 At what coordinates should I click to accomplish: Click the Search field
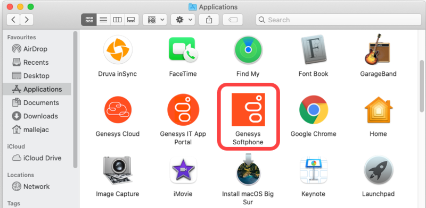pos(339,20)
